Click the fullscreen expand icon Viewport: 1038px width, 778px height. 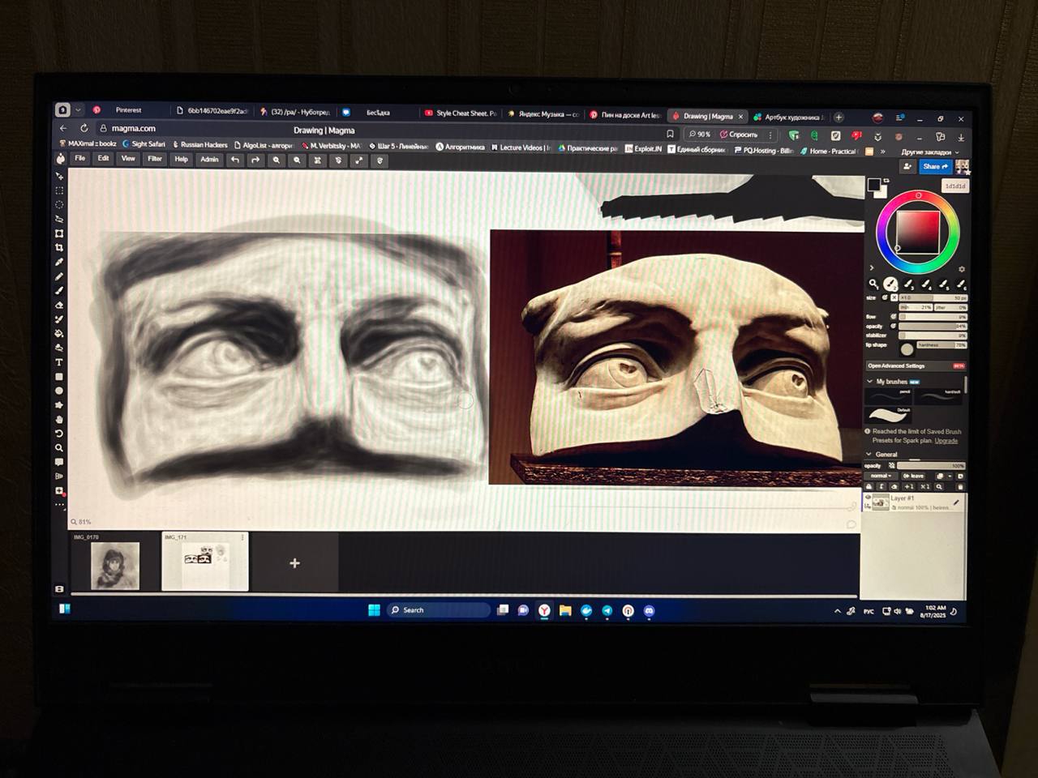coord(358,160)
